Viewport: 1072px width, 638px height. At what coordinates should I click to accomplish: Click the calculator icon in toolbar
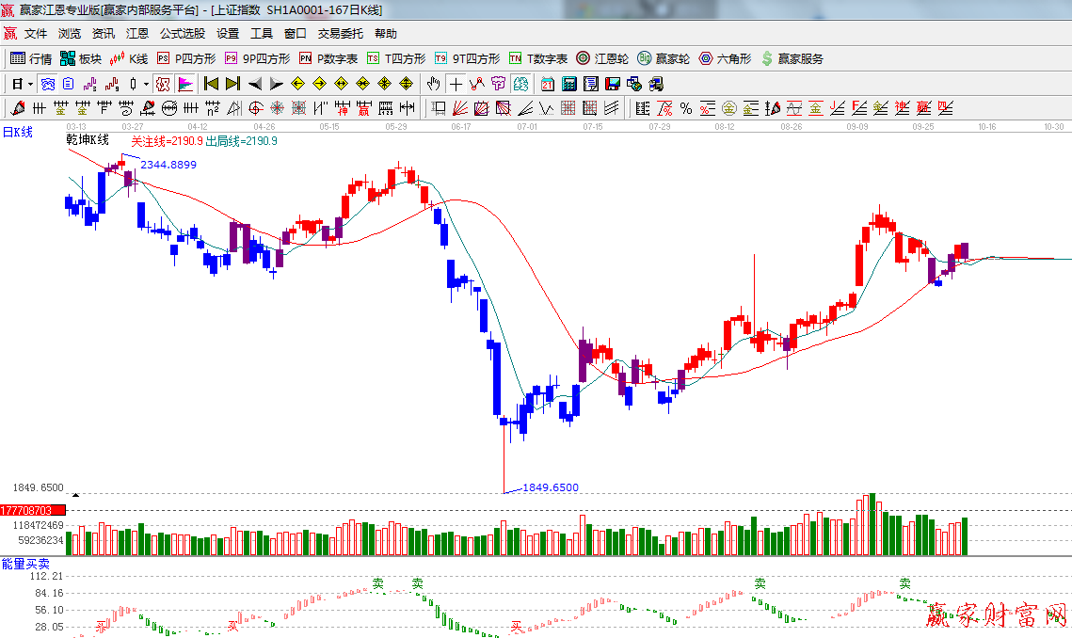coord(568,84)
